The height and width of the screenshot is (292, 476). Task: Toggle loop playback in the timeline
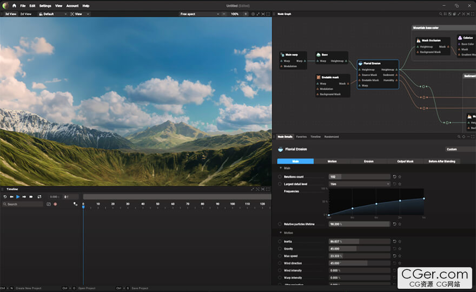click(x=39, y=197)
